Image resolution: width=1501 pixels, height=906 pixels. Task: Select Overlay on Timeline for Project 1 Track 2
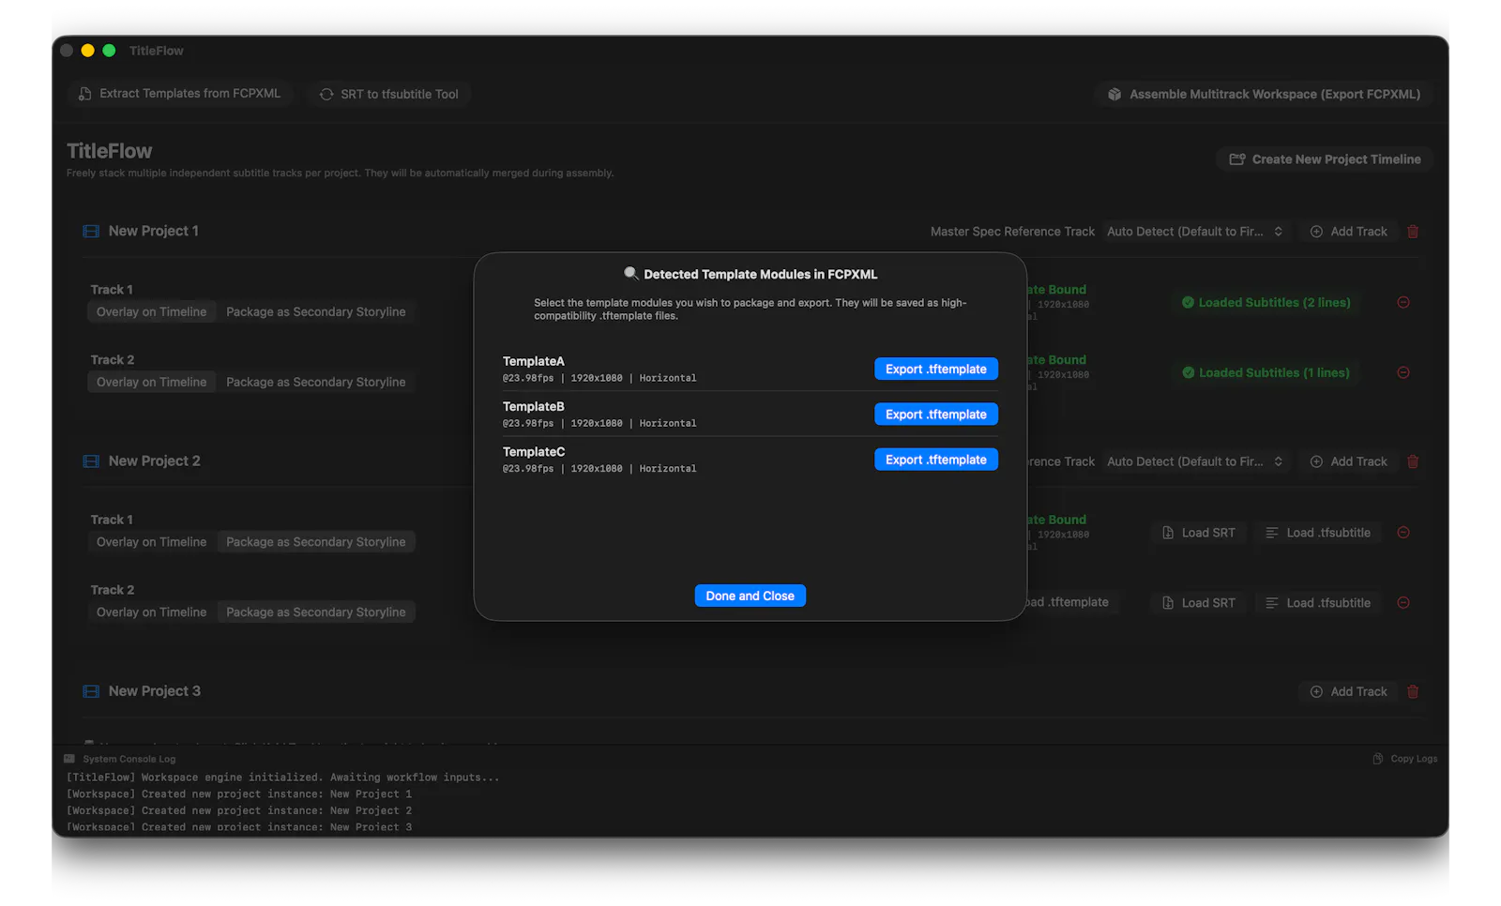(152, 382)
